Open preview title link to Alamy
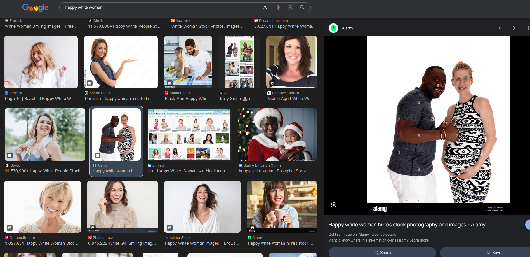 407,225
